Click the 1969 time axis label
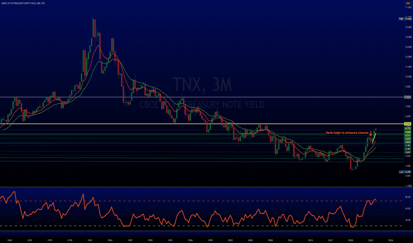This screenshot has width=413, height=243. pyautogui.click(x=10, y=240)
